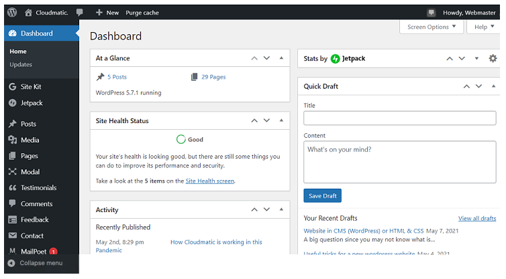
Task: Move Stats by Jetpack widget down
Action: click(x=462, y=59)
